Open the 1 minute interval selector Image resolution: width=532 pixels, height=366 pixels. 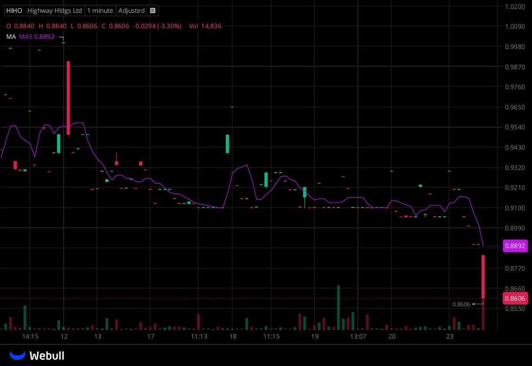[x=100, y=11]
